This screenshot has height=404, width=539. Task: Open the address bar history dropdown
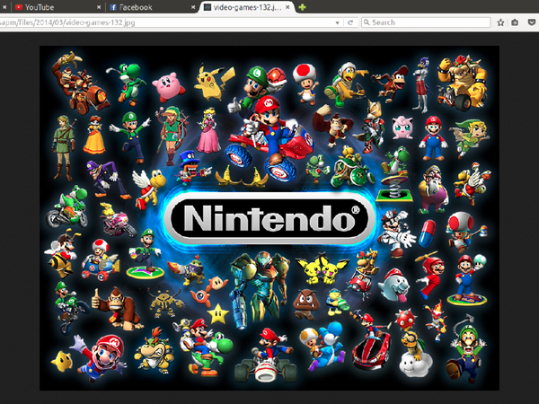(x=337, y=22)
